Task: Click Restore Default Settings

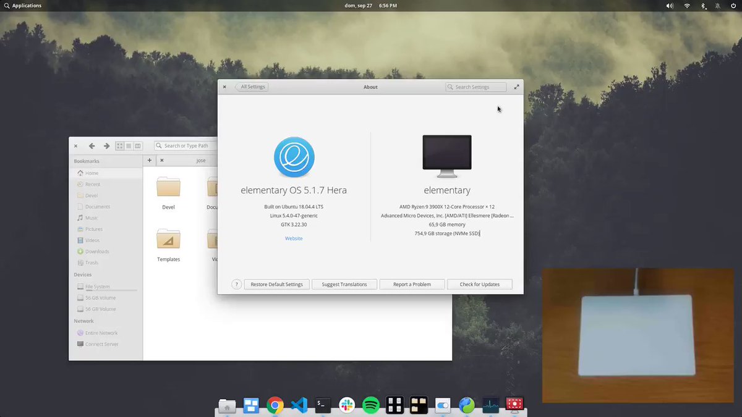Action: coord(276,284)
